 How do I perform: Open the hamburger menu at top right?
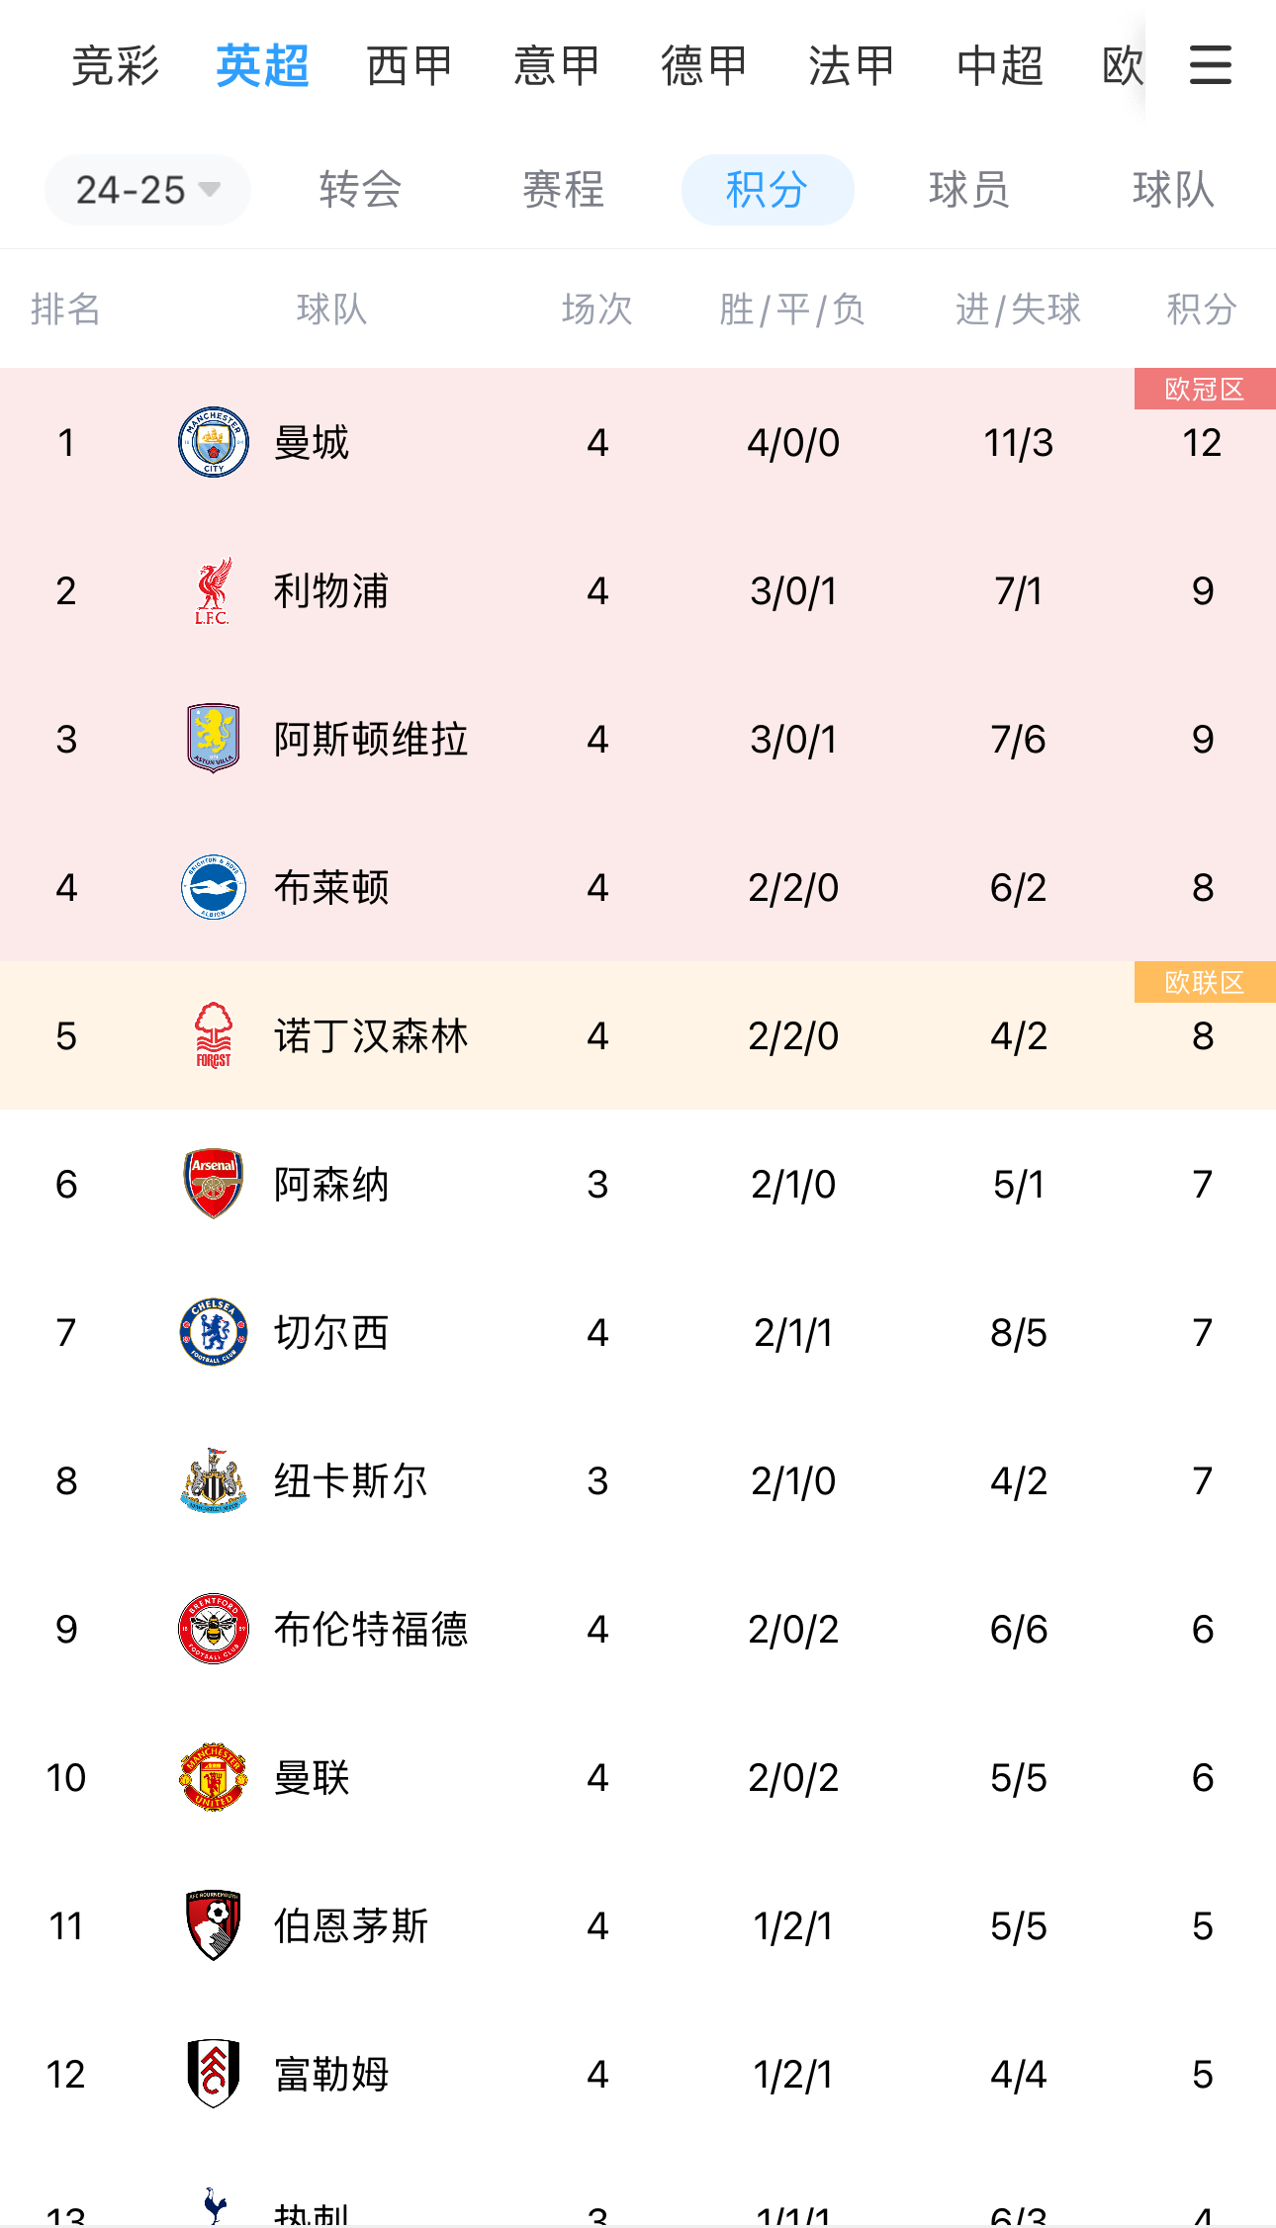click(1209, 65)
